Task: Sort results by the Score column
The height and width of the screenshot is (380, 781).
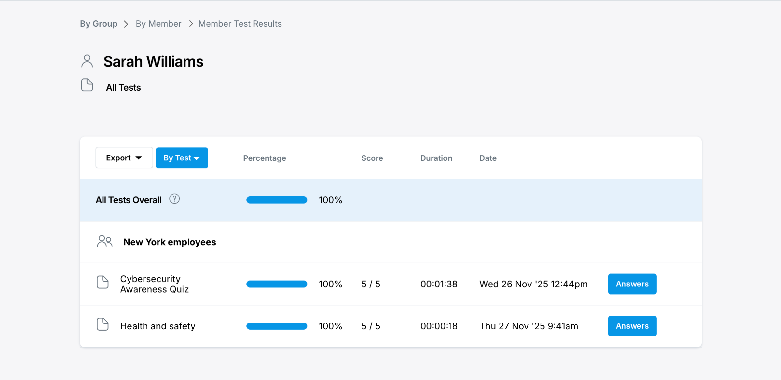Action: pyautogui.click(x=372, y=158)
